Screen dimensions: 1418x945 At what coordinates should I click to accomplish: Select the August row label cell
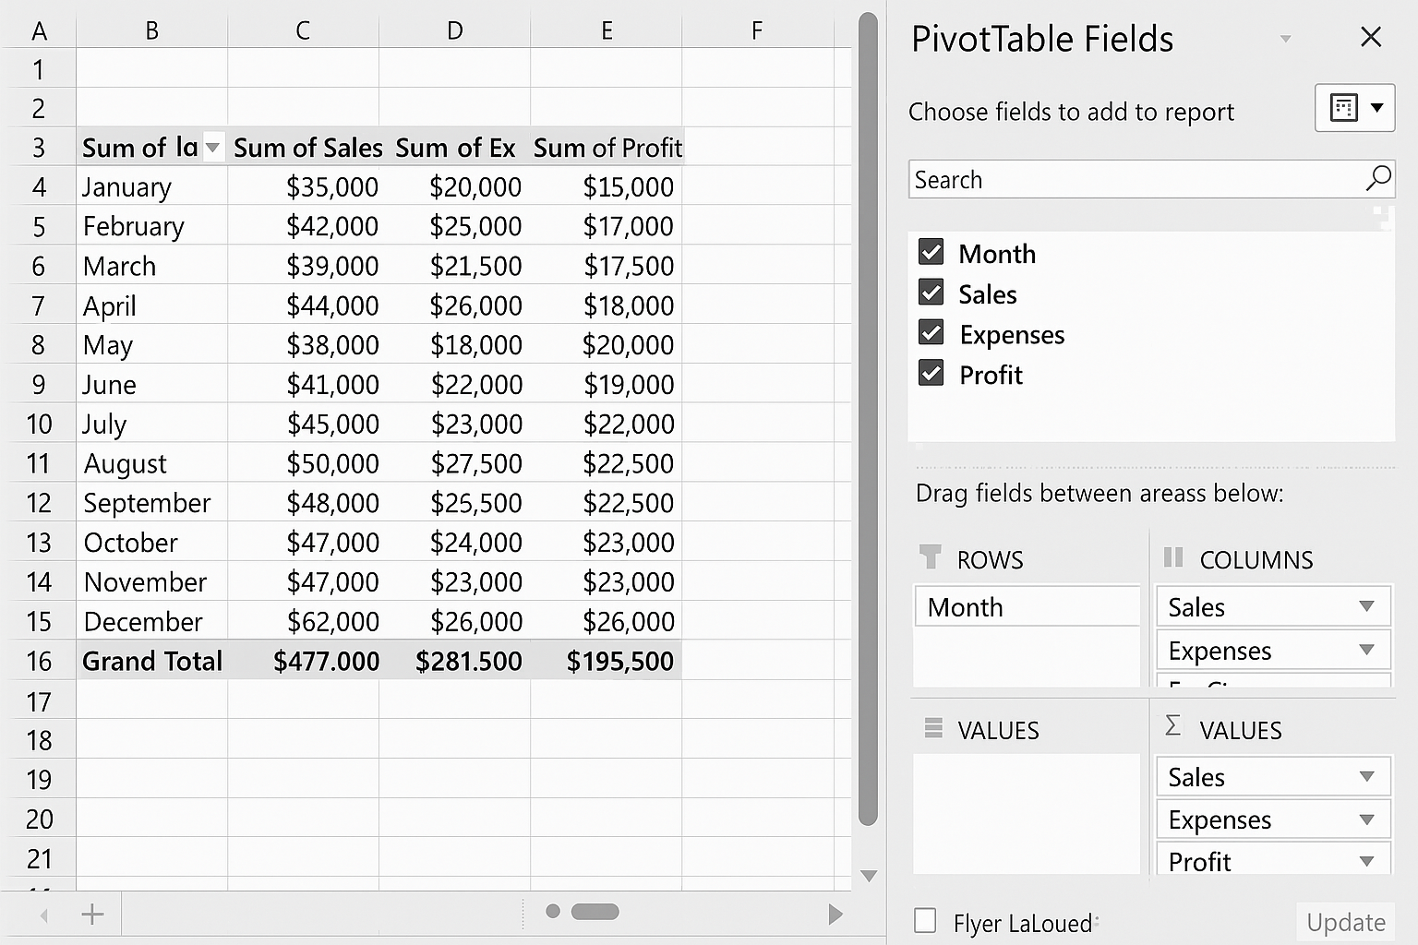[x=152, y=463]
